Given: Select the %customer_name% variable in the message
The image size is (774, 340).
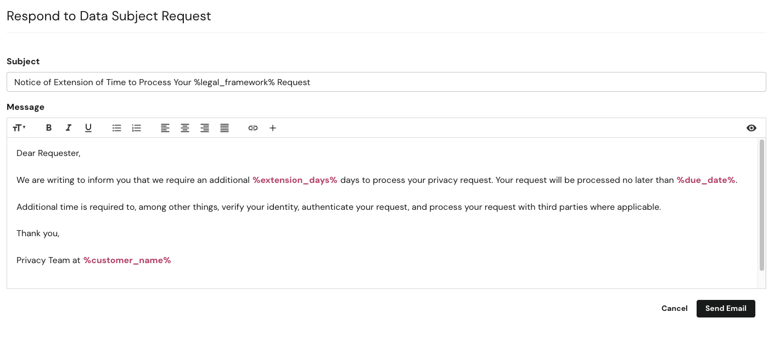Looking at the screenshot, I should pos(127,260).
